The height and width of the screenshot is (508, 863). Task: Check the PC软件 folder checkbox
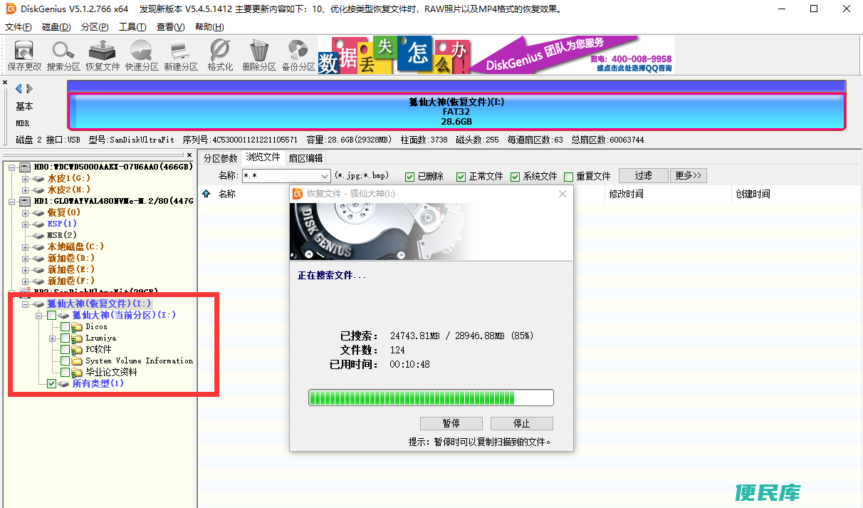66,350
